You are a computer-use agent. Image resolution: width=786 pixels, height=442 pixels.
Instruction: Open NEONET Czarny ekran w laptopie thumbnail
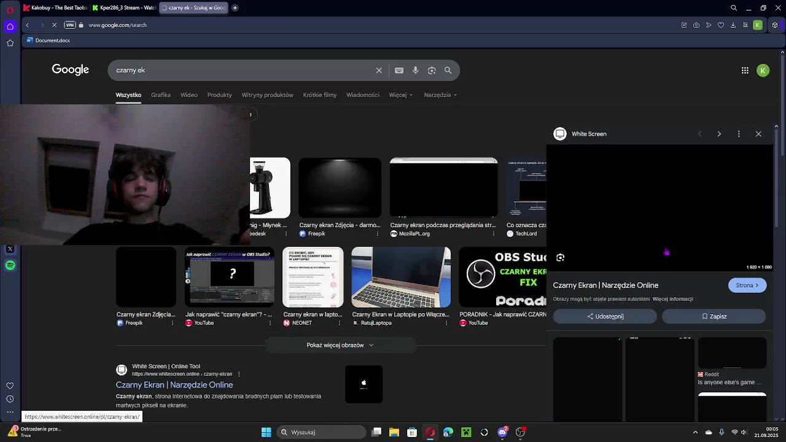(313, 277)
